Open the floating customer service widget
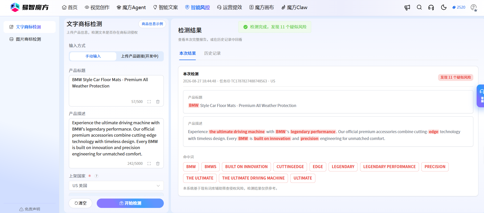This screenshot has height=213, width=484. coord(481,96)
